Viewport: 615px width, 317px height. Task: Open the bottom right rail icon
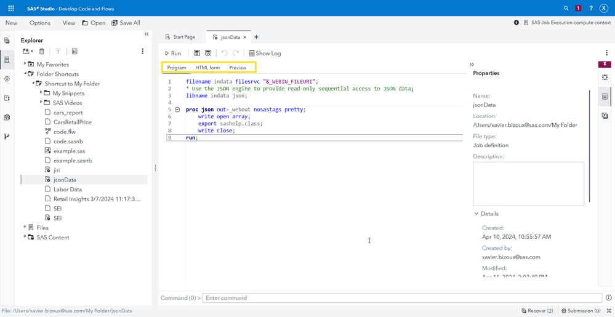tap(605, 116)
